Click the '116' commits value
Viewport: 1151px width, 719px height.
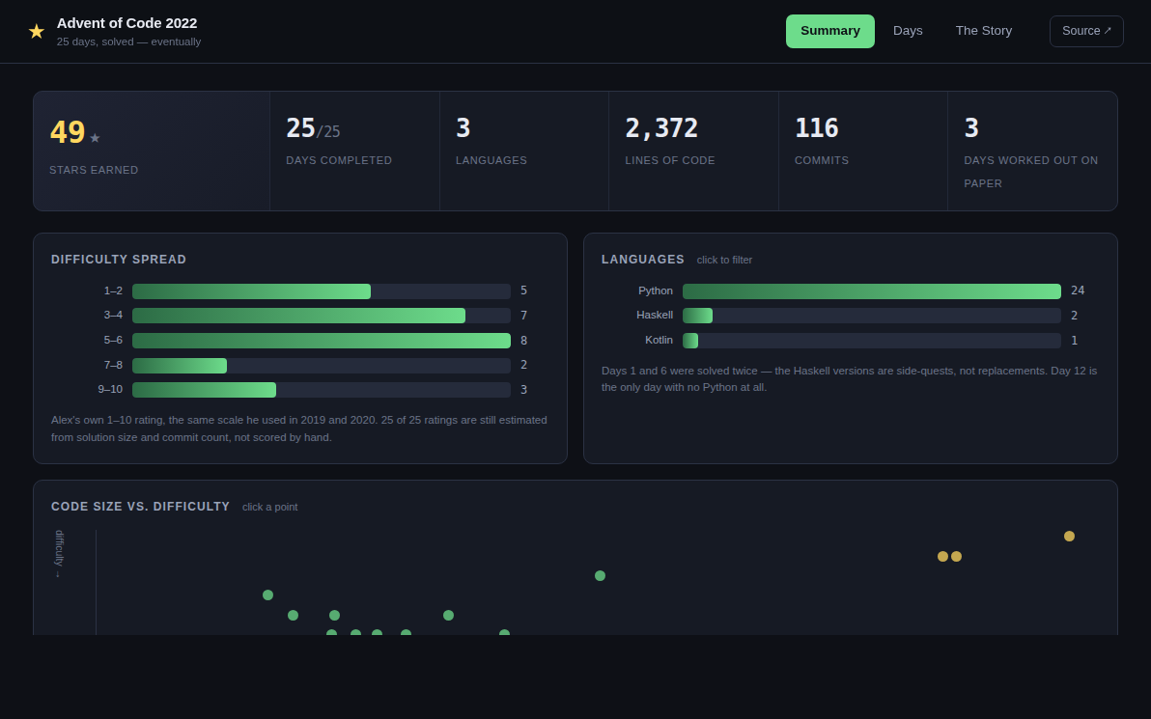(816, 128)
